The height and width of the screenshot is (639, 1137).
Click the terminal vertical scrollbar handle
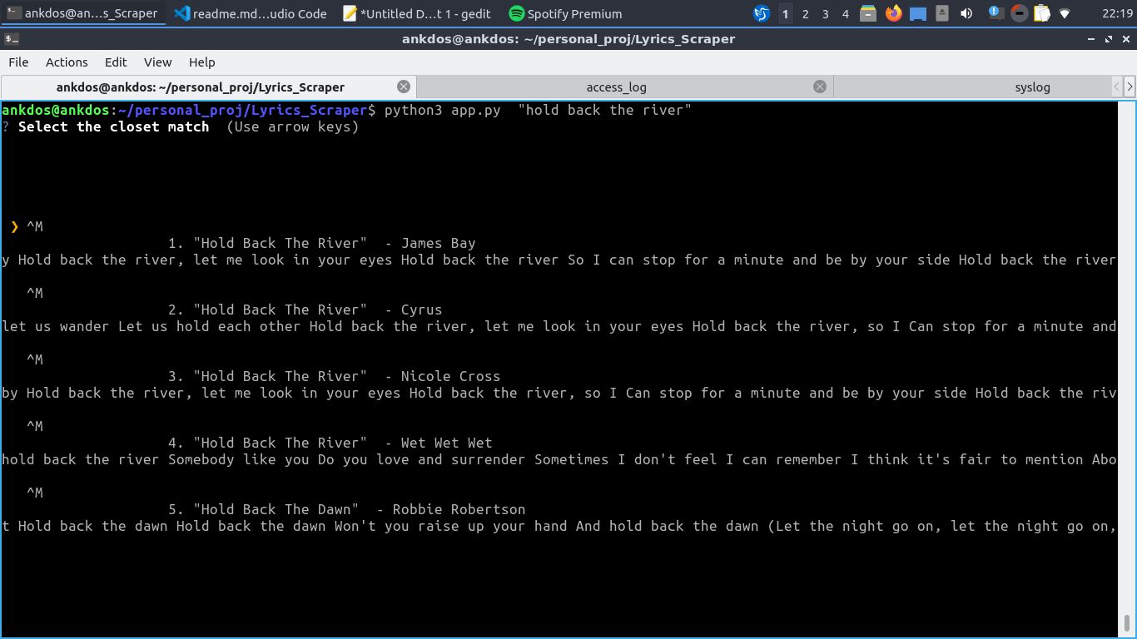click(1127, 623)
